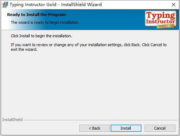Click the GOLD ribbon on the logo
The height and width of the screenshot is (136, 180).
click(x=166, y=26)
